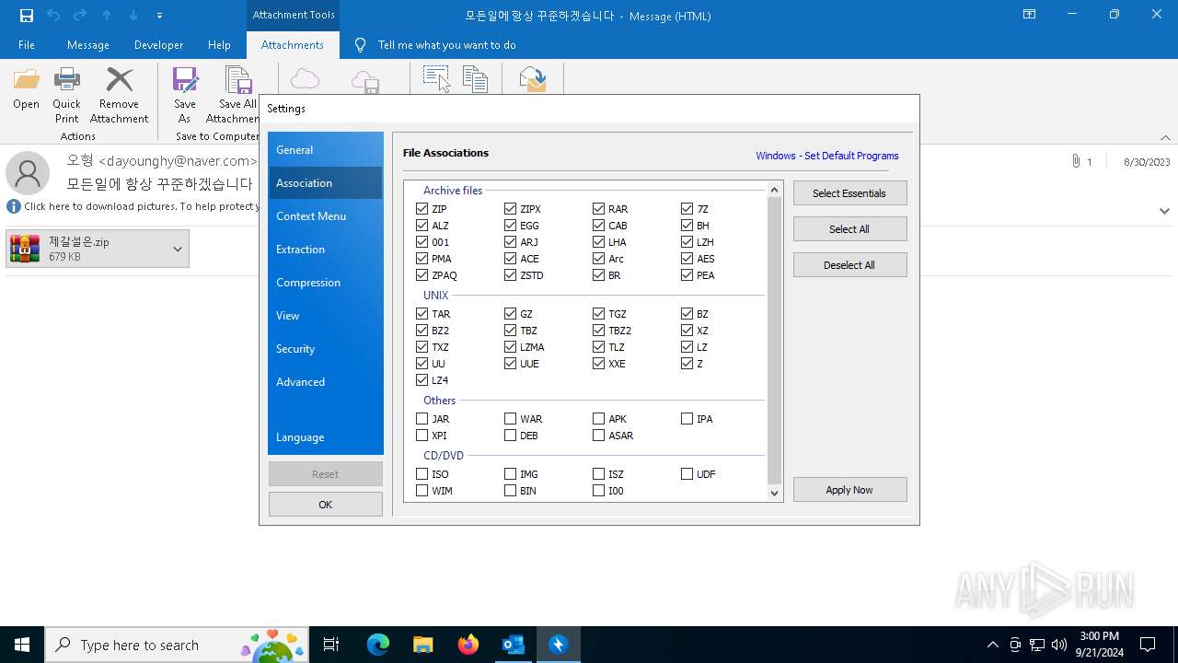Open Quick Access Toolbar customize dropdown
The height and width of the screenshot is (663, 1178).
tap(160, 16)
